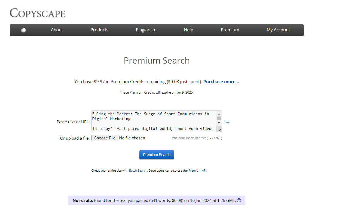Click the textarea scrollbar thumb
The width and height of the screenshot is (345, 212).
(x=219, y=118)
